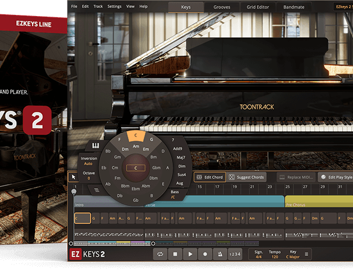Click the center C chord name box
The image size is (353, 280).
pos(136,168)
